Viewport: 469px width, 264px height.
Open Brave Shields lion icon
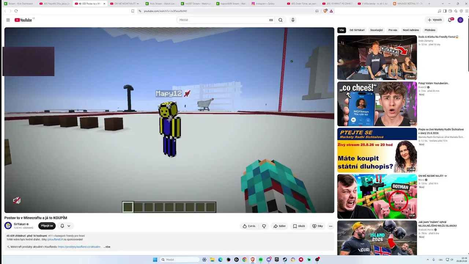pos(325,11)
